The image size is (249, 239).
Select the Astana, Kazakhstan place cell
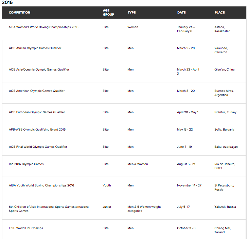222,29
